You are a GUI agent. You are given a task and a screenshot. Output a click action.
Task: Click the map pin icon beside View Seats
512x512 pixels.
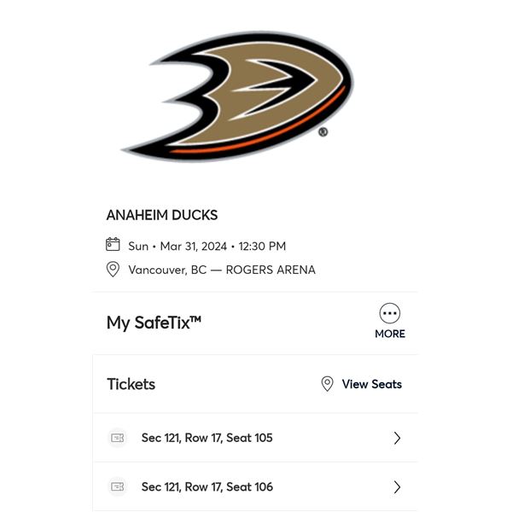click(x=327, y=384)
